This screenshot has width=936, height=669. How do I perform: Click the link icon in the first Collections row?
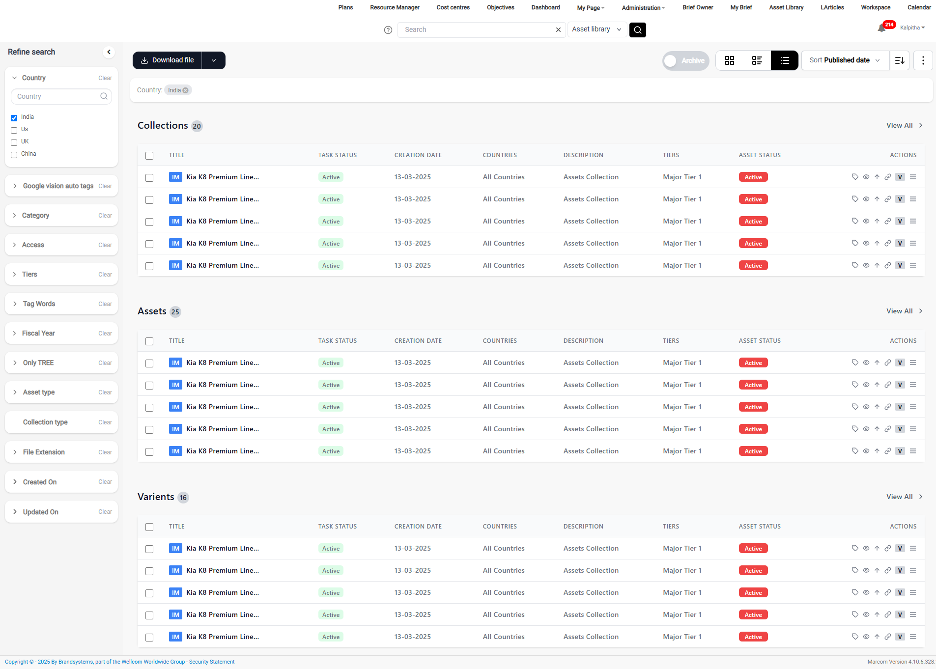tap(888, 177)
